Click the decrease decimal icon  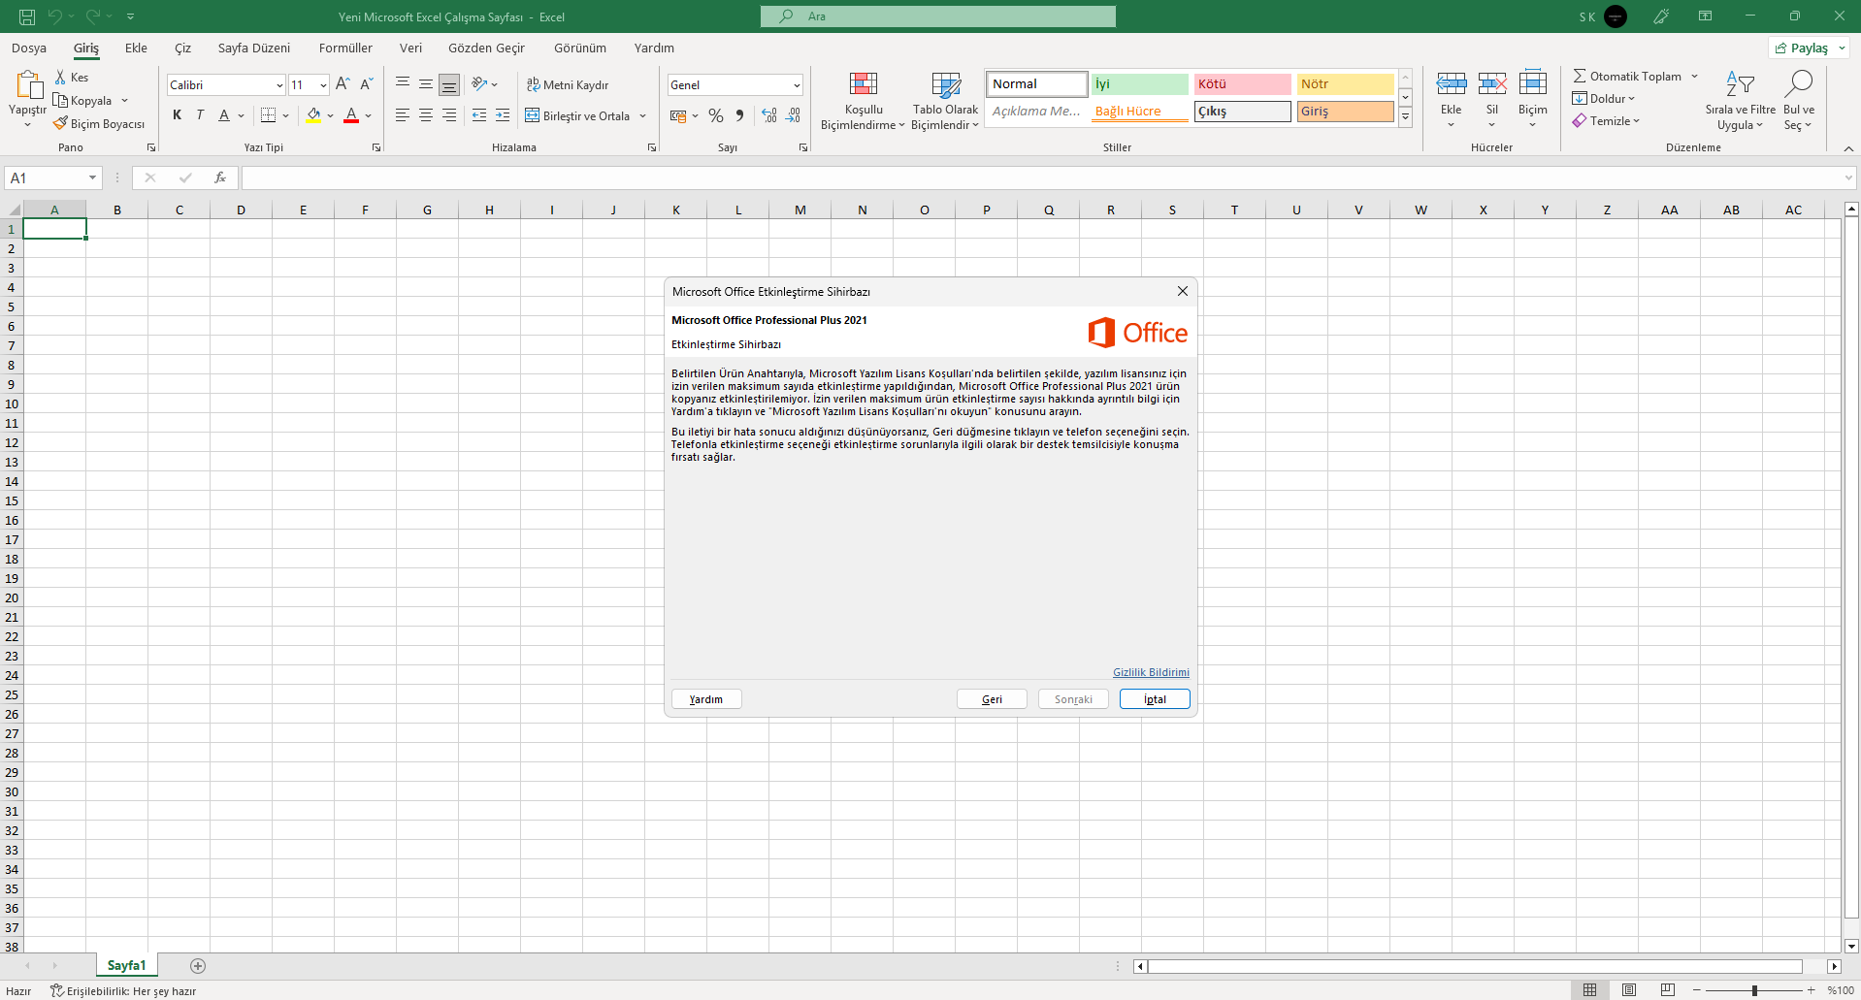tap(793, 115)
